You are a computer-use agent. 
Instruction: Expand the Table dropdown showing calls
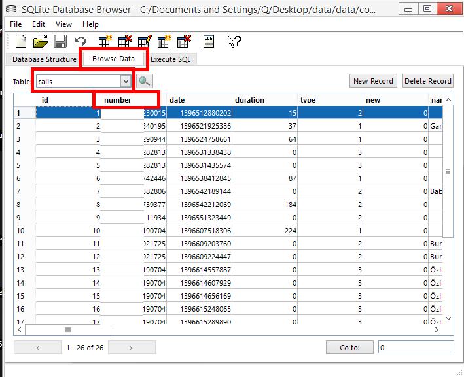125,82
